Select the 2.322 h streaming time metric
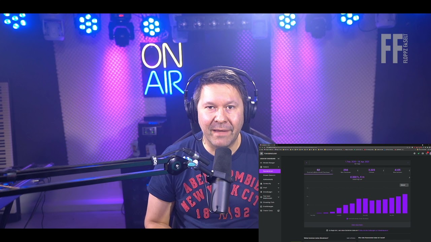 click(x=357, y=177)
